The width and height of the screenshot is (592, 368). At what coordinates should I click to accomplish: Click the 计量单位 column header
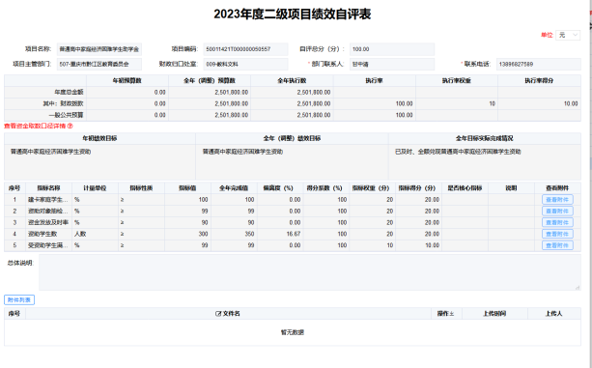click(x=95, y=188)
